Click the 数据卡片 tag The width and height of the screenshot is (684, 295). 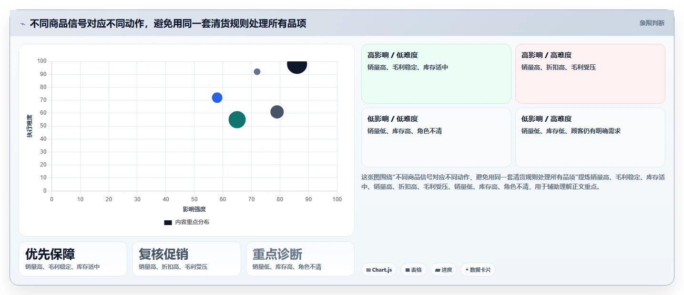pos(478,270)
